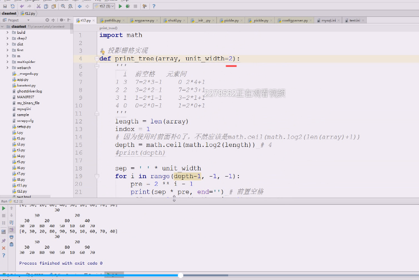Clear all console output trash icon

(11, 244)
